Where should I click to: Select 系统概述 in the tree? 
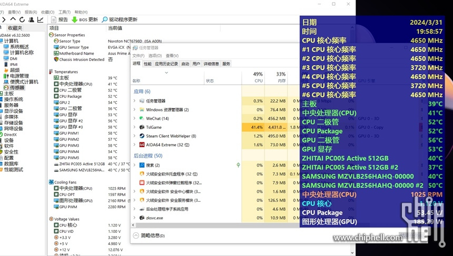[x=19, y=47]
